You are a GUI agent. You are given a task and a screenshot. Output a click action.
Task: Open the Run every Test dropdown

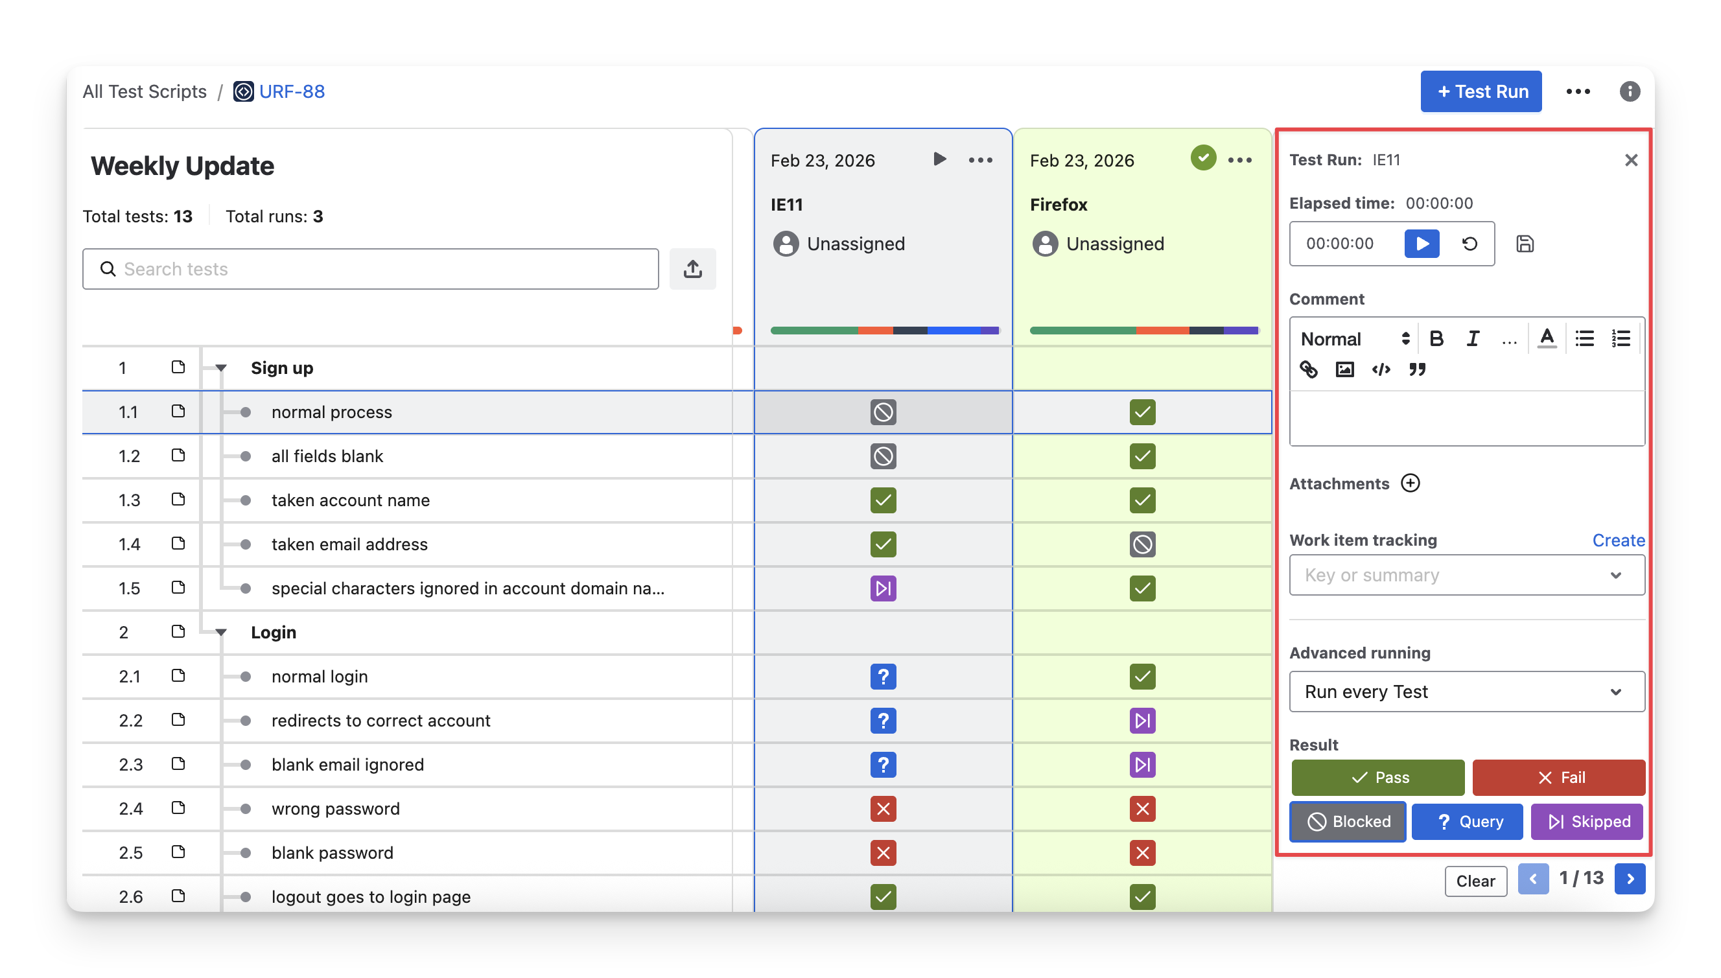1466,691
